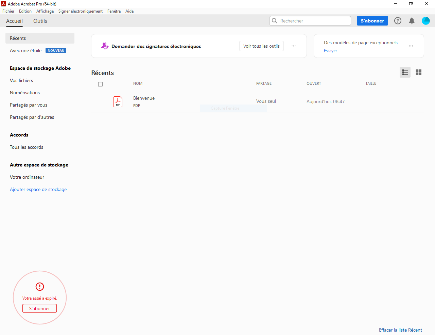Click Effacer la liste Récent link
The image size is (435, 335).
[x=400, y=330]
